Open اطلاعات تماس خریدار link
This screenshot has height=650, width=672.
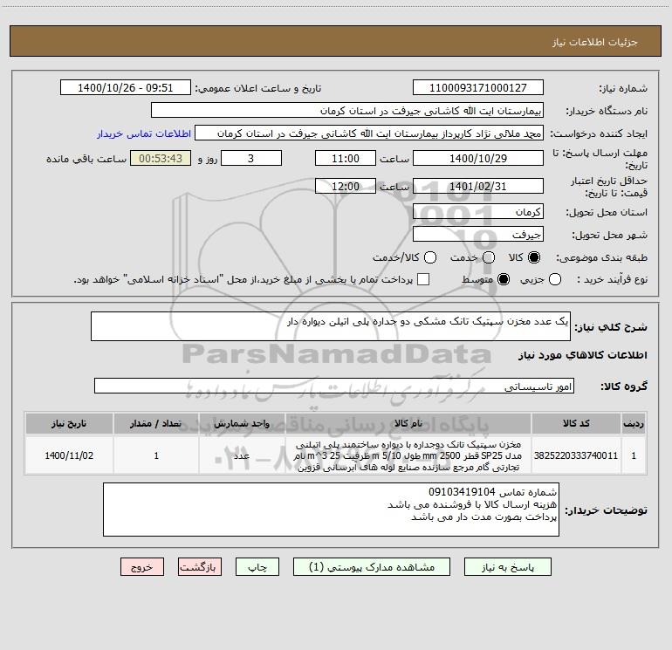[x=144, y=133]
